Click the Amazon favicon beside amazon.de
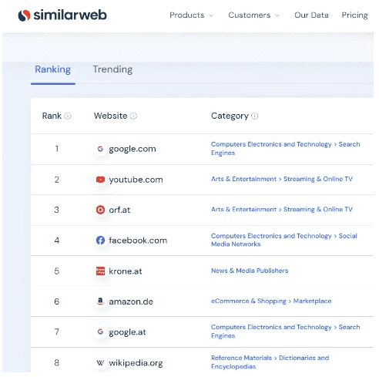Image resolution: width=379 pixels, height=377 pixels. coord(100,301)
